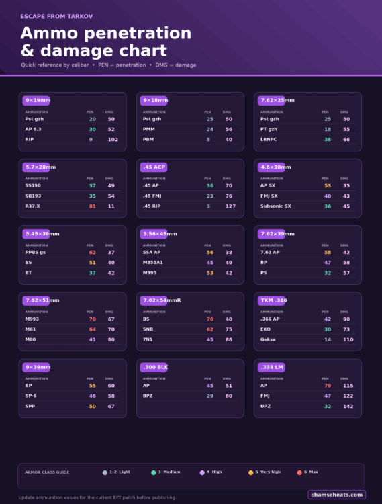Screen dimensions: 382x504
Task: Click the SPP ammunition row
Action: [x=73, y=406]
